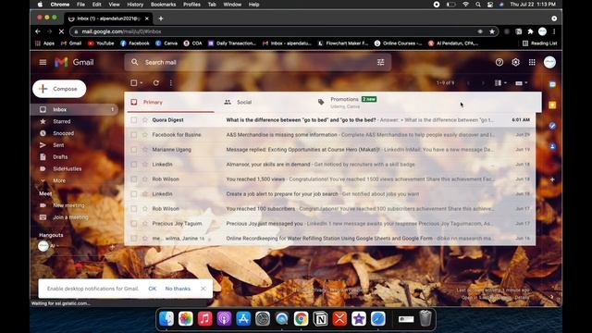Image resolution: width=592 pixels, height=333 pixels.
Task: Open Google Keep in the side panel
Action: 552,105
